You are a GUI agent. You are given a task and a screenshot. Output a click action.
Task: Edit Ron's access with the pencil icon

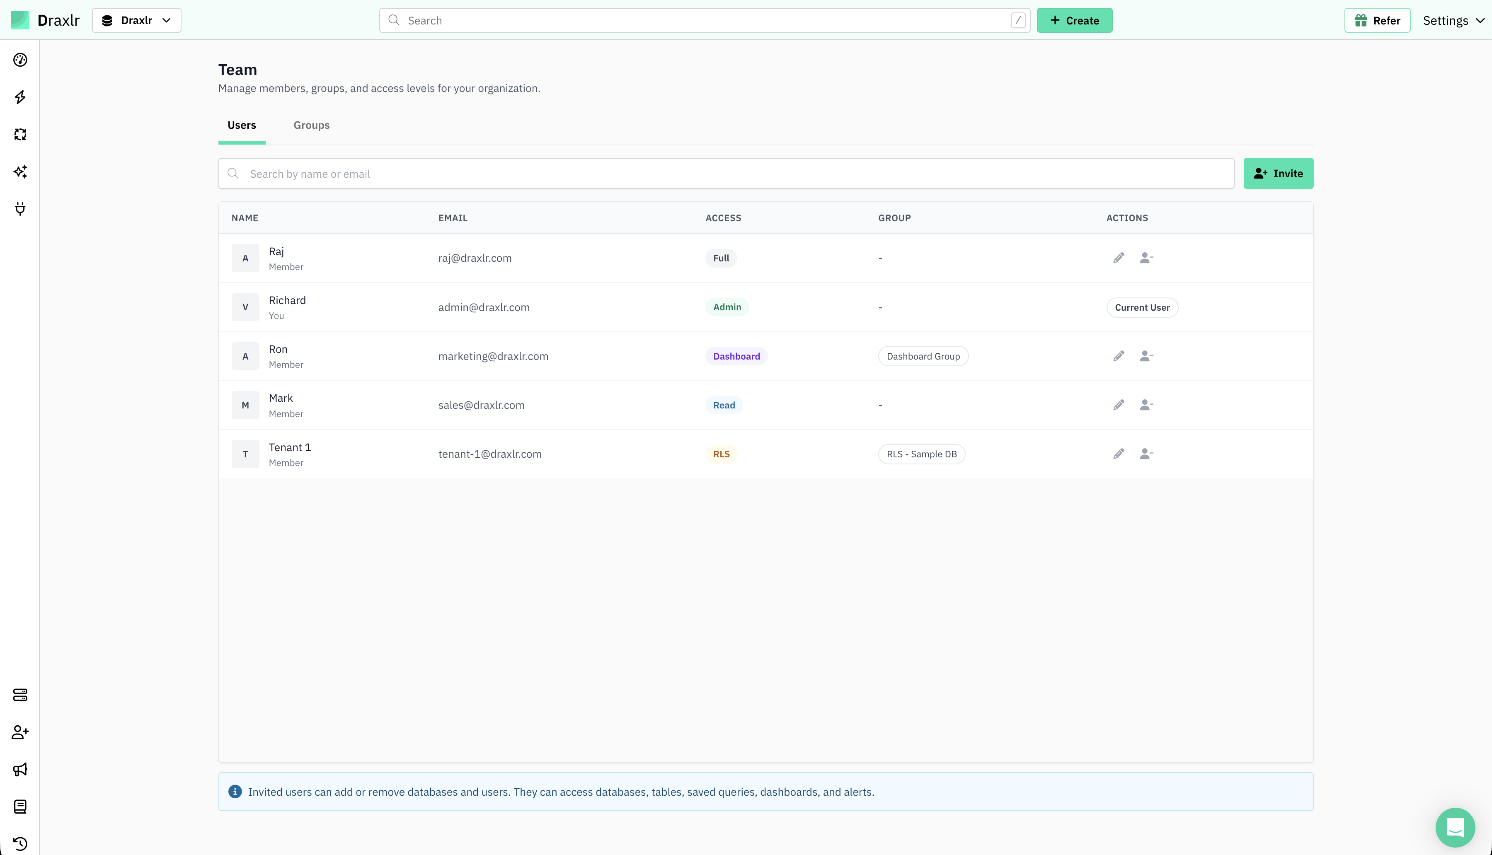click(x=1119, y=356)
